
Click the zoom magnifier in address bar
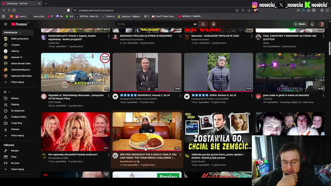pyautogui.click(x=243, y=10)
